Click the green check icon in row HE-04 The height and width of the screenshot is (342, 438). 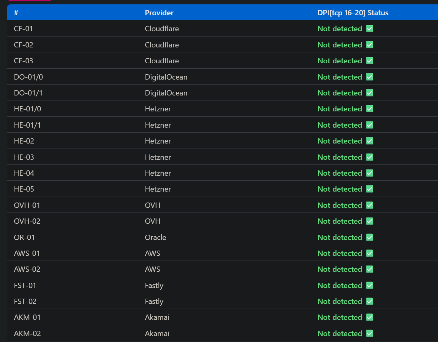click(x=370, y=173)
